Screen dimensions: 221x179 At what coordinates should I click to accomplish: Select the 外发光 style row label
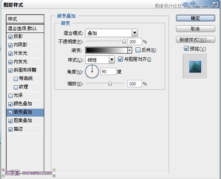(x=21, y=53)
